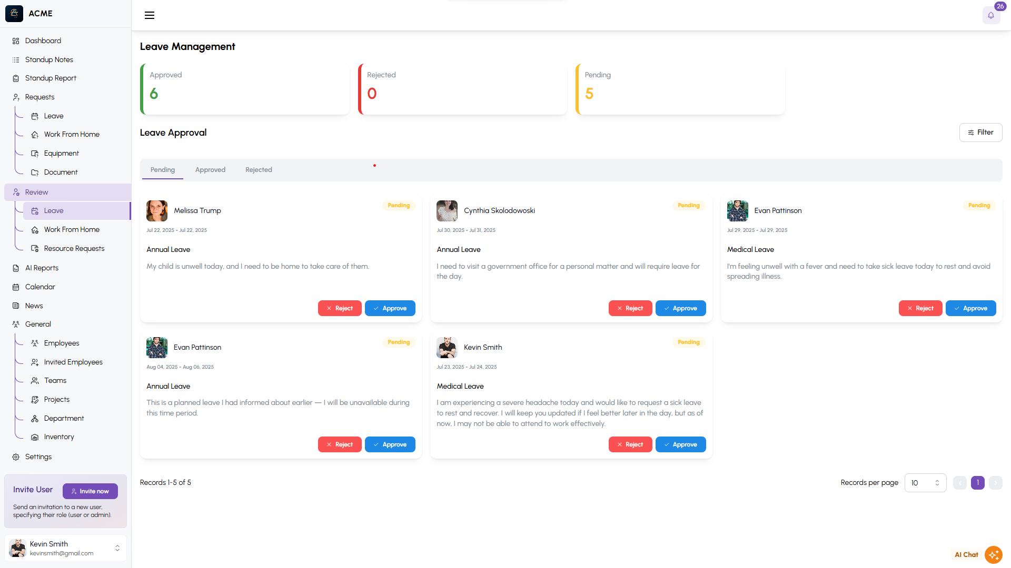
Task: Expand the Kevin Smith account switcher
Action: click(x=117, y=548)
